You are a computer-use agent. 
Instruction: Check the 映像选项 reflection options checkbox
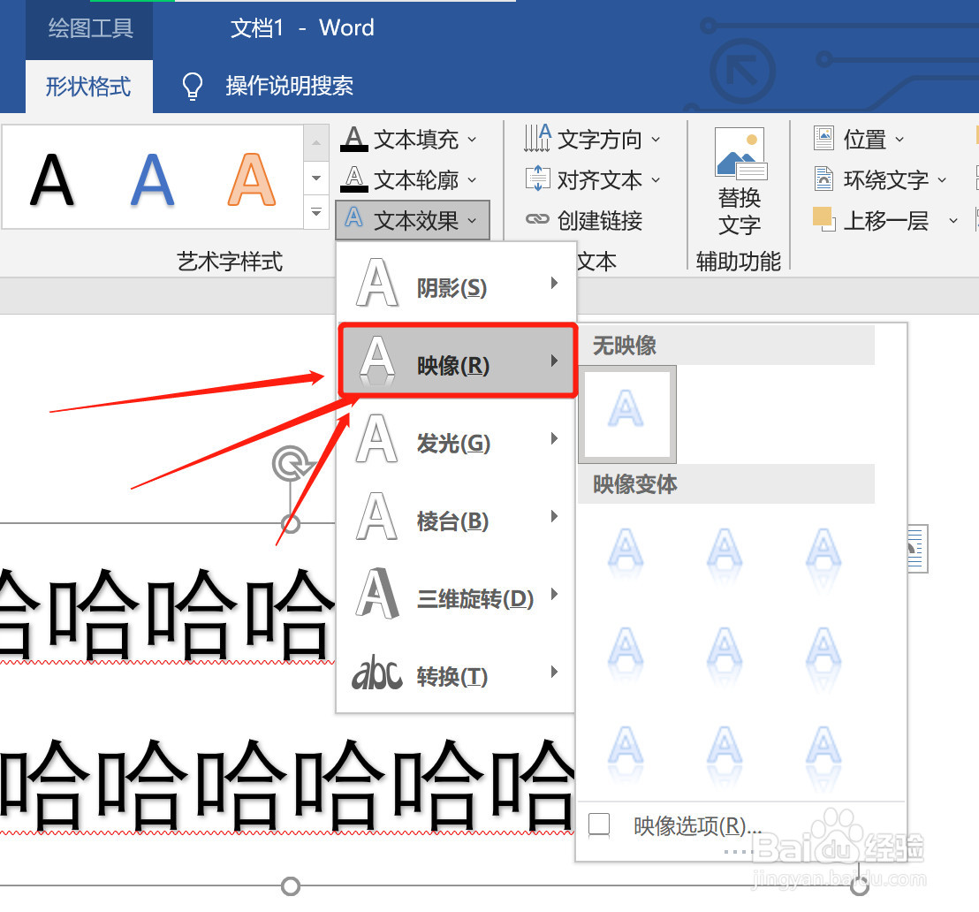[599, 825]
